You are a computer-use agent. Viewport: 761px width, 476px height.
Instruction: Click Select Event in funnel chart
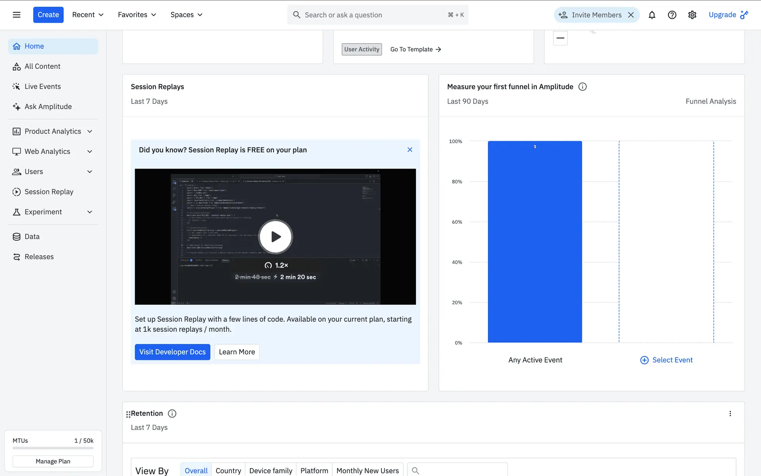667,360
